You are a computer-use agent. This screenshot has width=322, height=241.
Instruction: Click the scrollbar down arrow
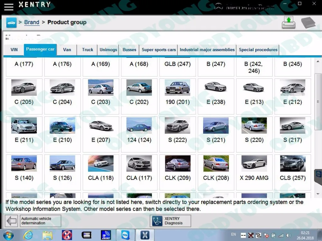click(x=318, y=194)
